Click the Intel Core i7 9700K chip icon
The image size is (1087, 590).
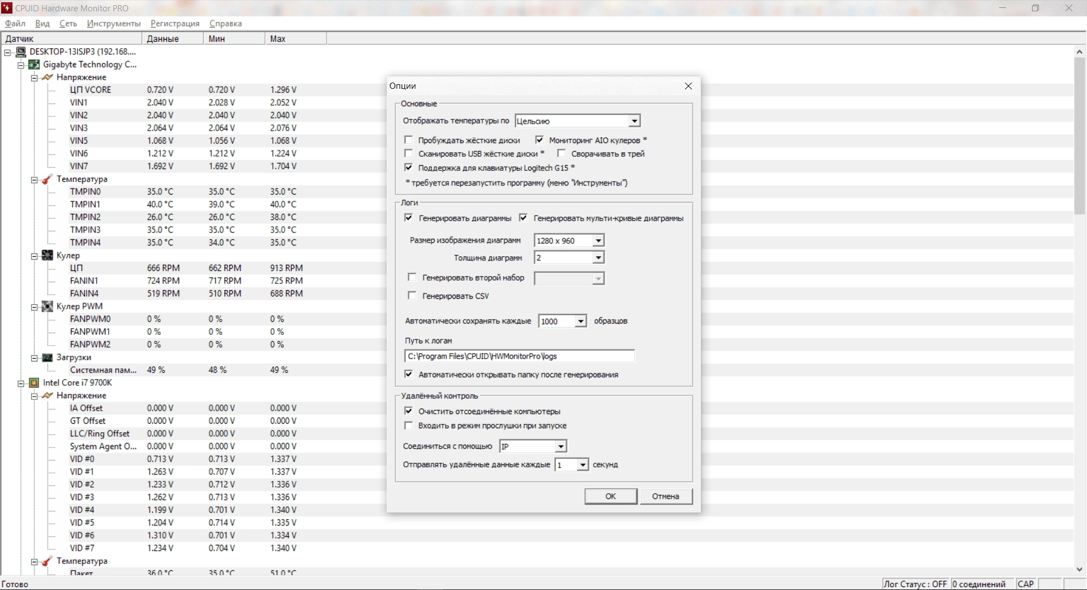34,383
